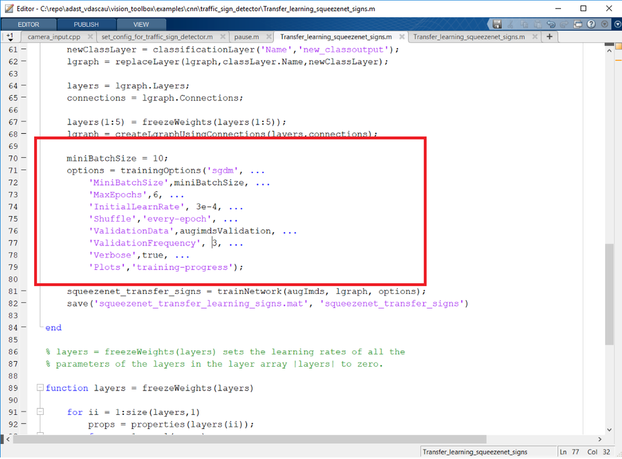Collapse the toolstrip using the circled arrow
The height and width of the screenshot is (459, 622).
pos(618,24)
